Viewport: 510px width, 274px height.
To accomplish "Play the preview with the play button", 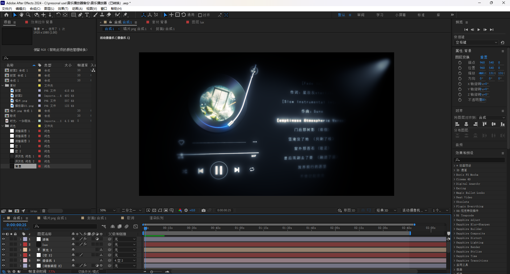I will (479, 30).
